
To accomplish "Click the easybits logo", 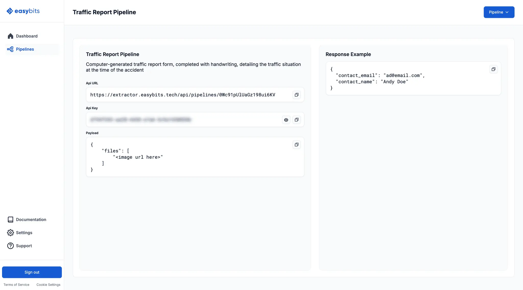I will pyautogui.click(x=23, y=11).
